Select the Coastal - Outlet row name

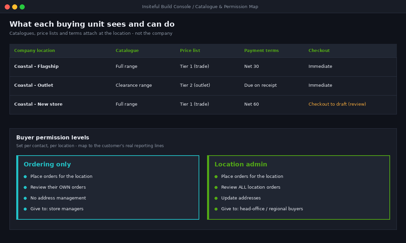[34, 85]
